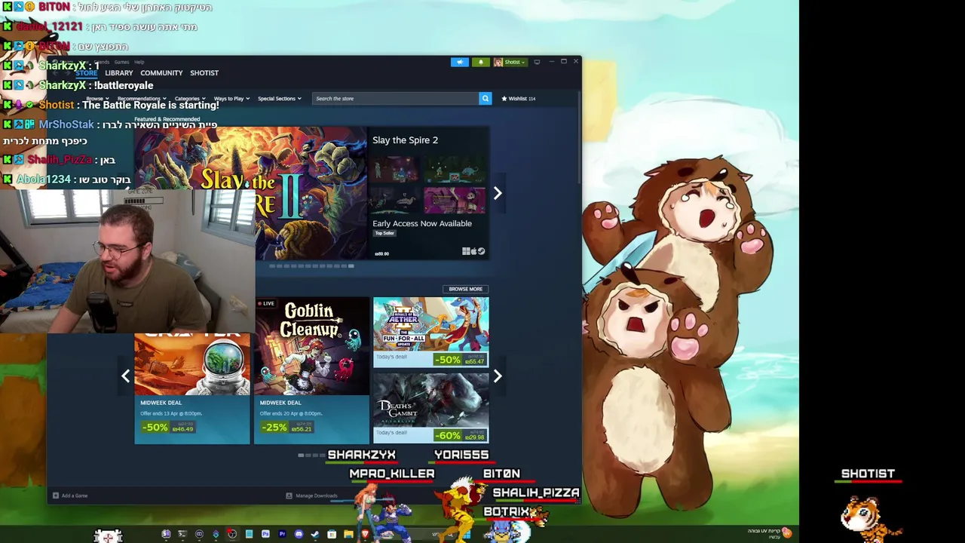Viewport: 965px width, 543px height.
Task: Click the Big Picture display icon
Action: coord(537,62)
